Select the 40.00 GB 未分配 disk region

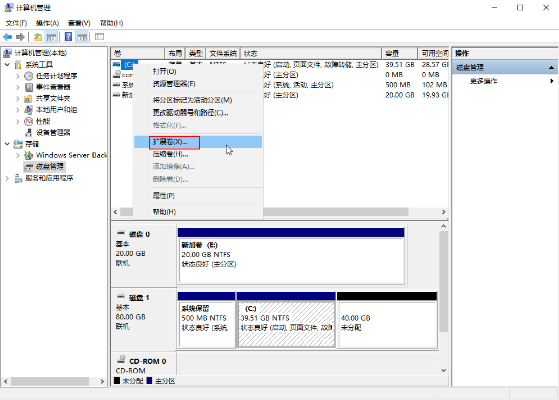(387, 323)
